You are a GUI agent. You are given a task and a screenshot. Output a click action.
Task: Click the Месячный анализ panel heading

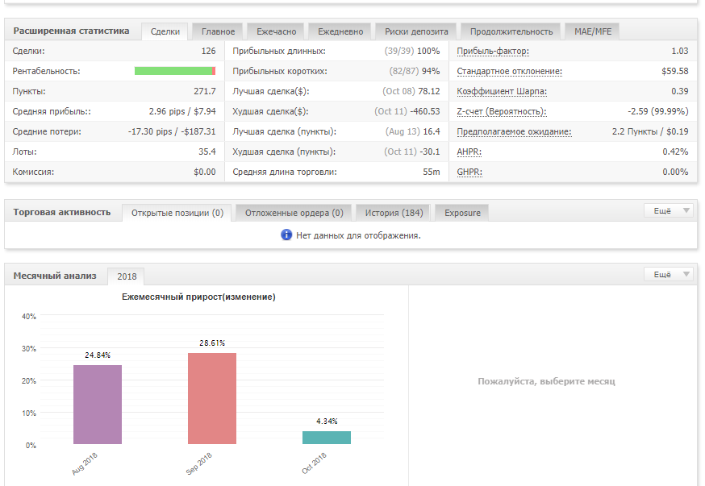coord(54,276)
